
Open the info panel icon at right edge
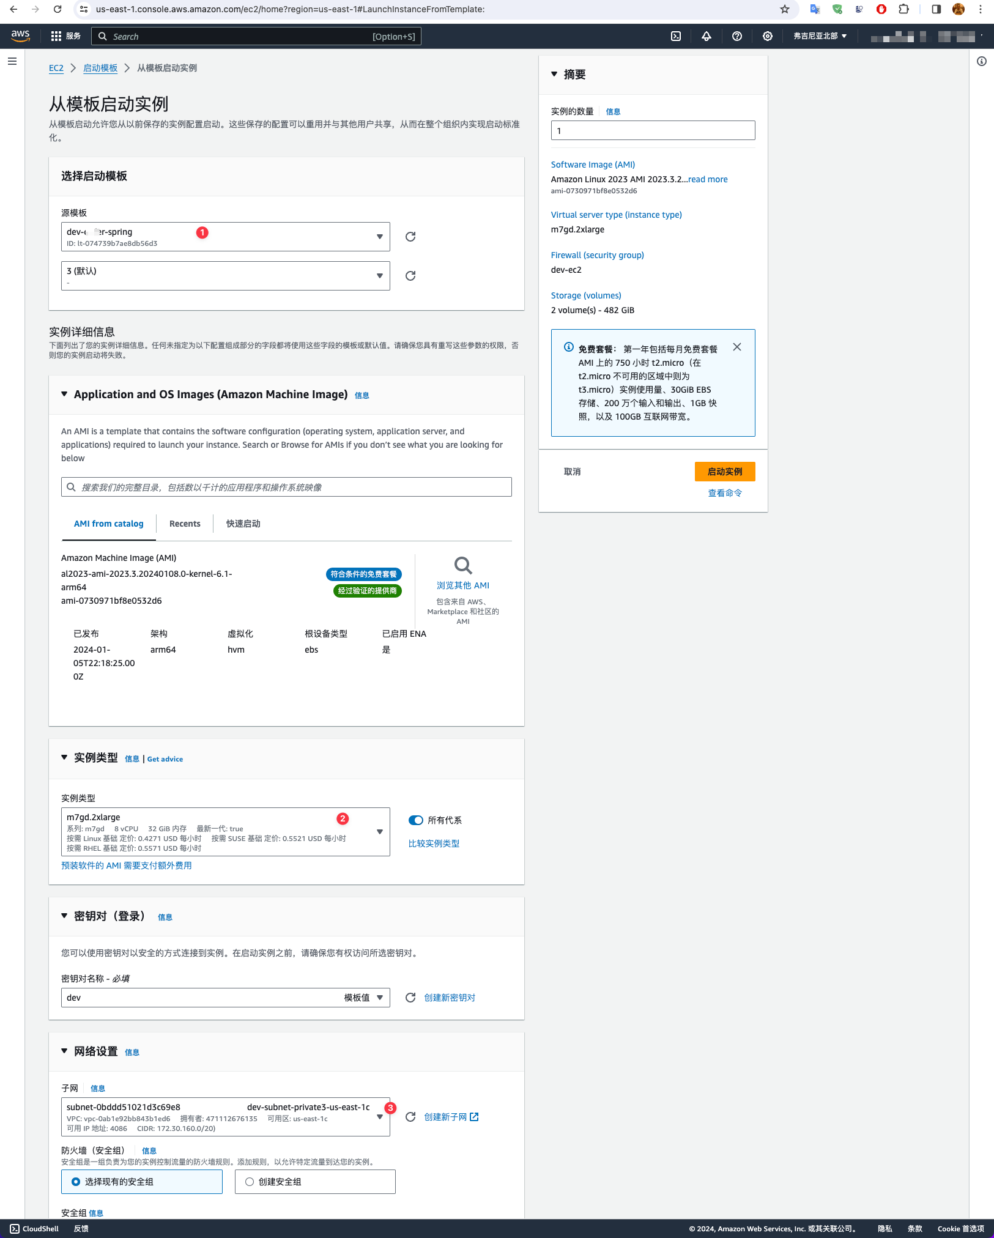tap(982, 61)
